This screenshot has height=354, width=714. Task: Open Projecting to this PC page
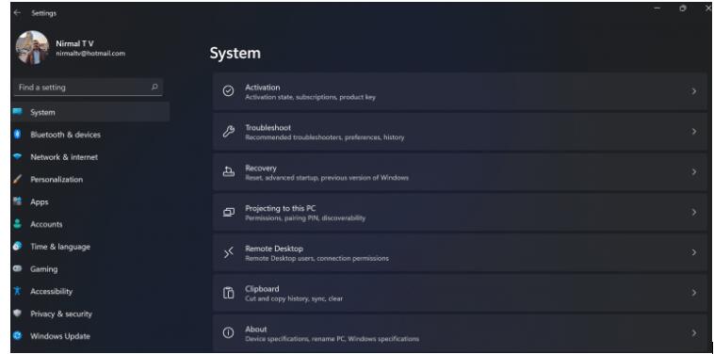tap(461, 212)
